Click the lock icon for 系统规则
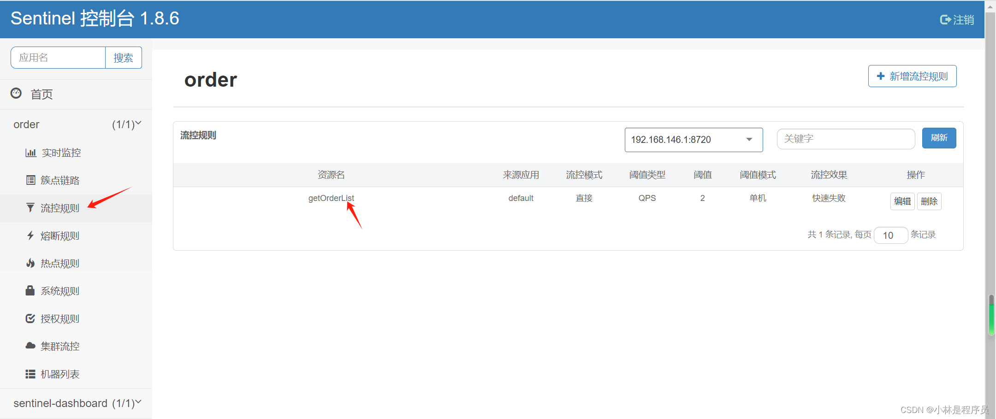This screenshot has width=996, height=419. [30, 290]
